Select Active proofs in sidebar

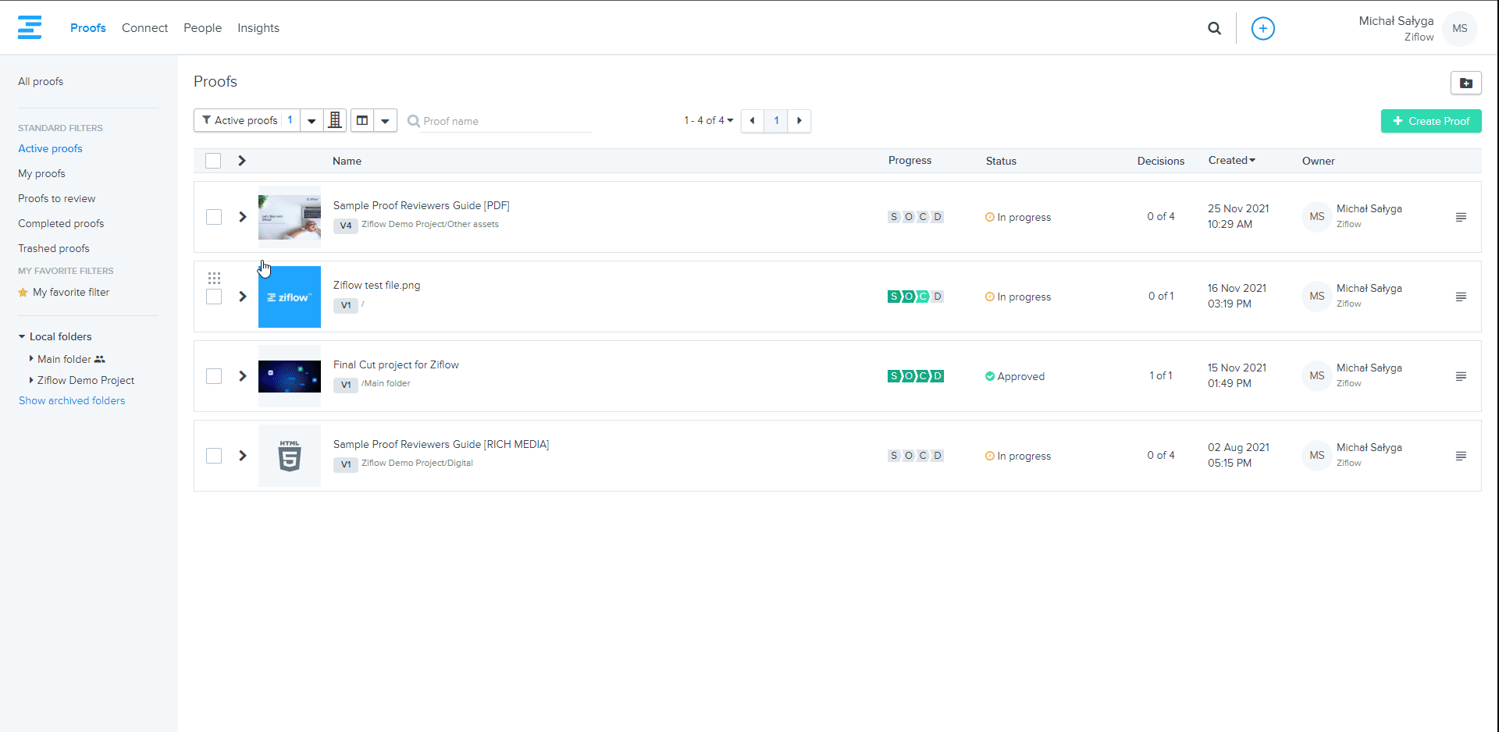pos(50,148)
